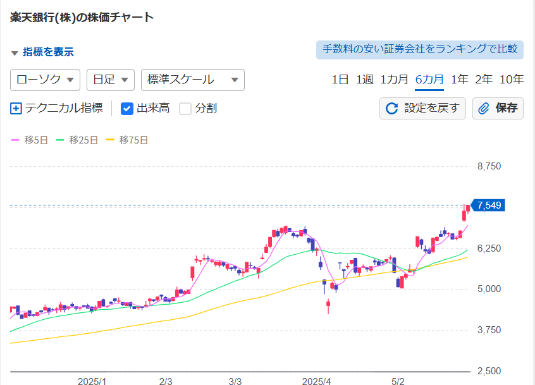Select the 1週 period tab
This screenshot has width=535, height=385.
point(365,80)
